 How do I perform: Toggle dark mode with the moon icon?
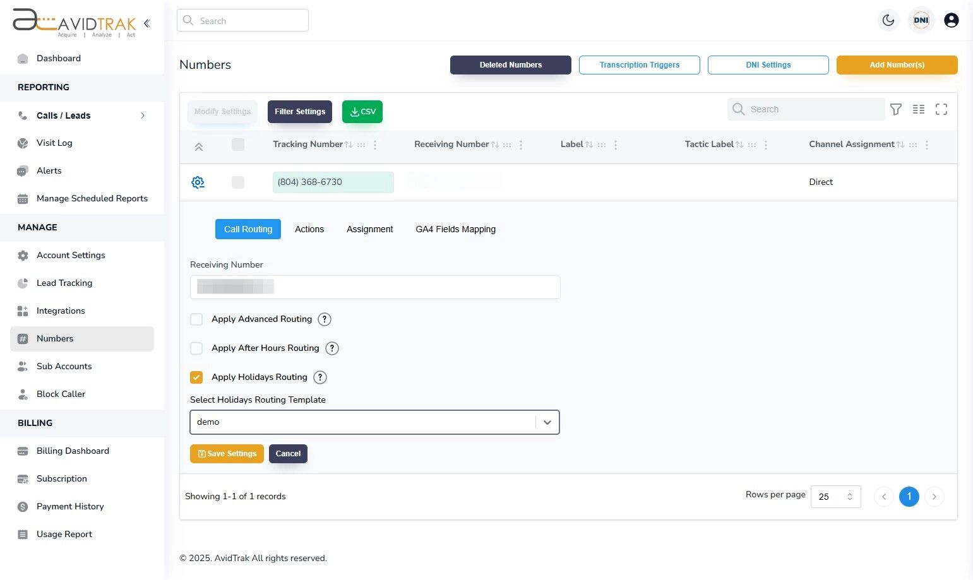click(888, 20)
